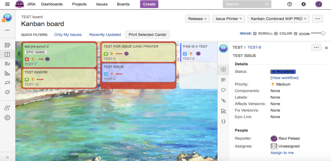The height and width of the screenshot is (161, 331).
Task: Open the Issues menu
Action: 102,4
